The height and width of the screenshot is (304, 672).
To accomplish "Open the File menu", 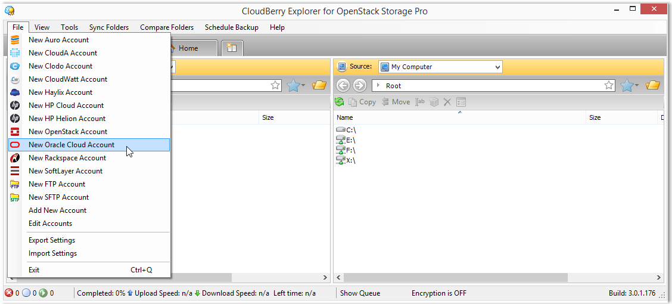I will tap(18, 27).
